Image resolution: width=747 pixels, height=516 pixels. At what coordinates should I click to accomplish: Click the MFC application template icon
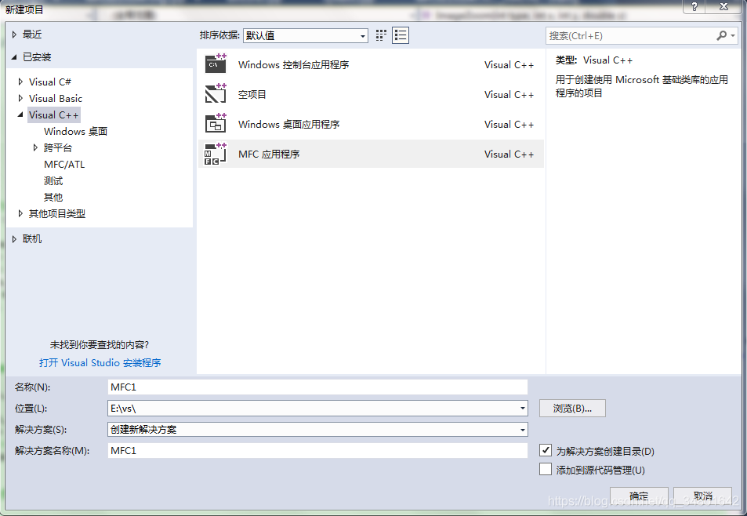click(x=216, y=154)
